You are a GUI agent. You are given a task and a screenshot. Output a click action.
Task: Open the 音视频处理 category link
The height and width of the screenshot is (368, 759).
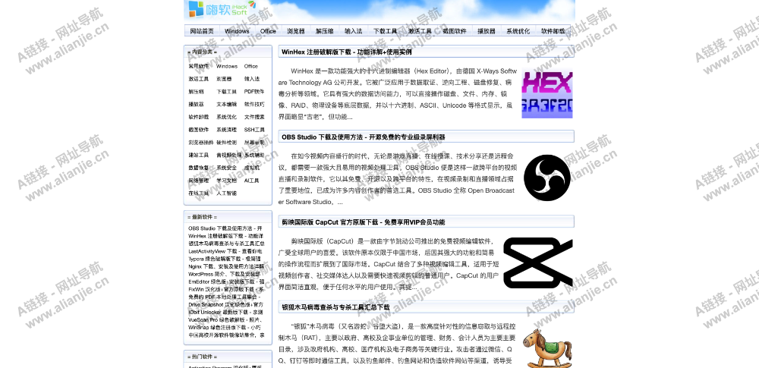[x=229, y=155]
